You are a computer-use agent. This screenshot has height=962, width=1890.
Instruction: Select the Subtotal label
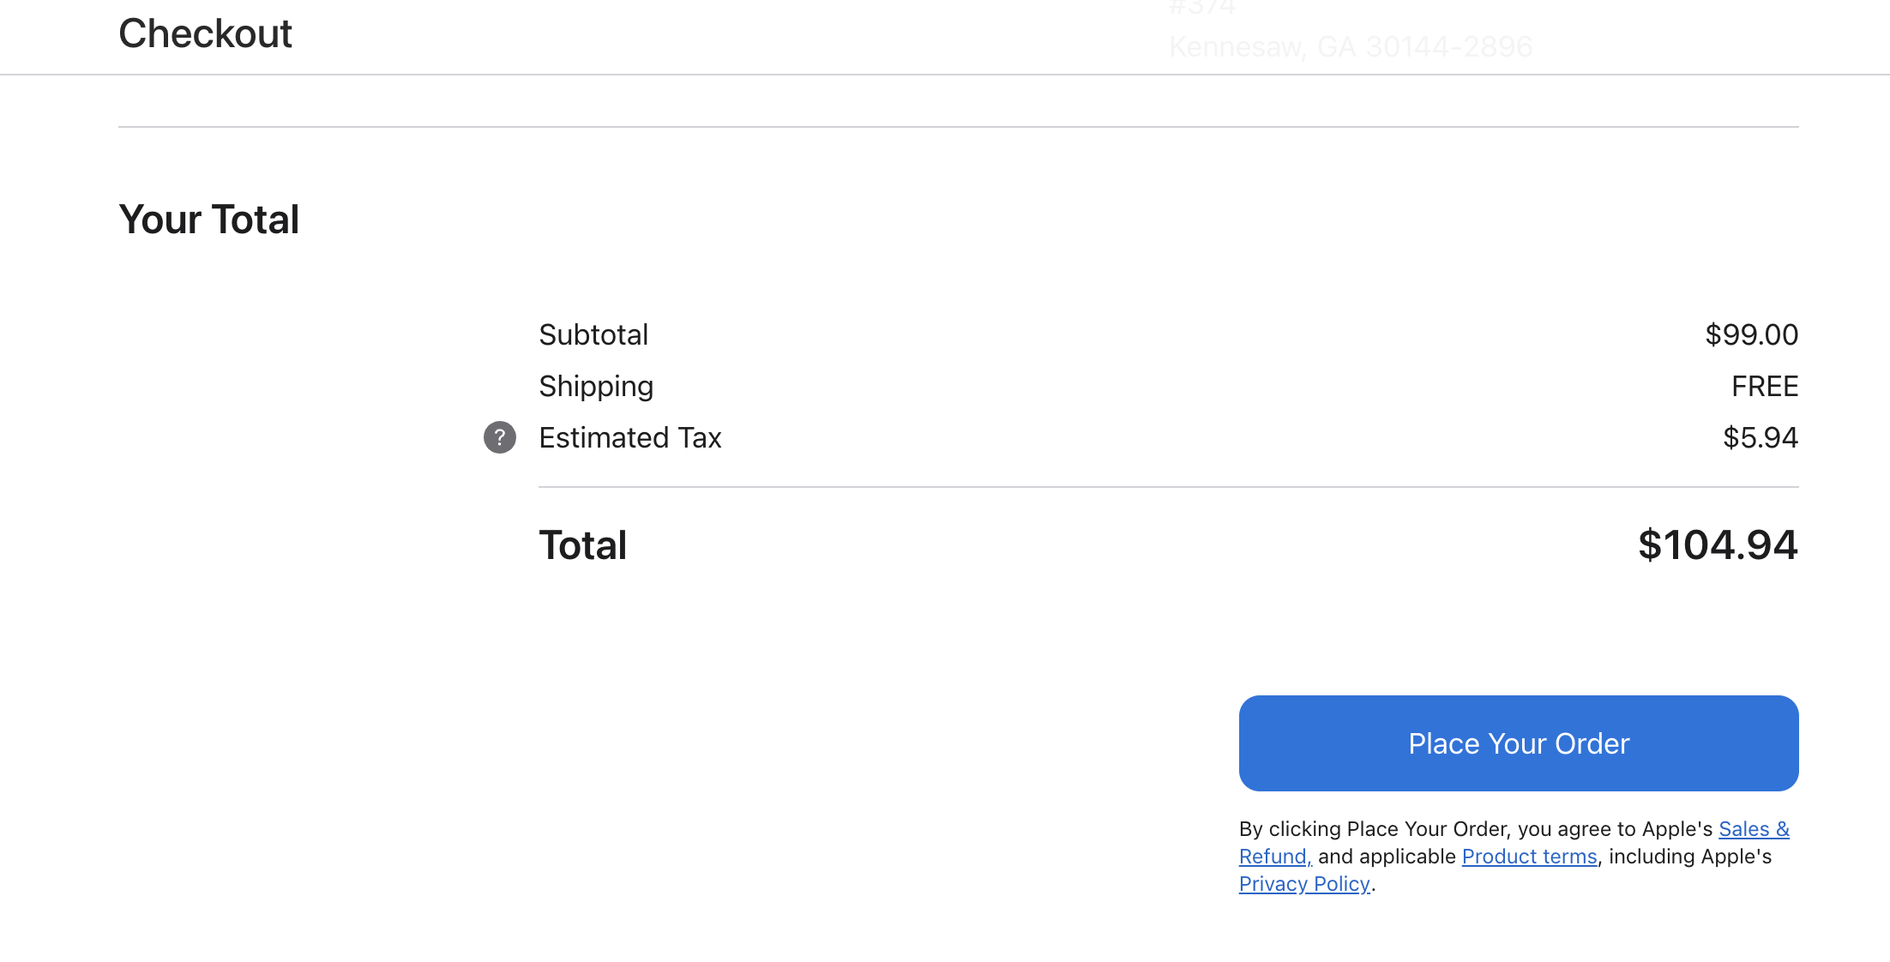(x=593, y=334)
